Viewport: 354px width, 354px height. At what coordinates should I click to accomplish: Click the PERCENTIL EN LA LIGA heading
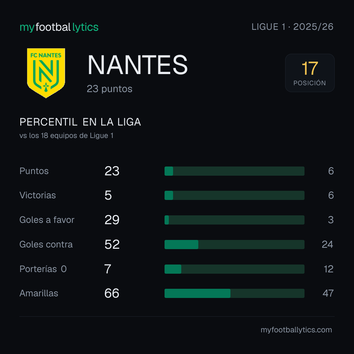point(80,122)
